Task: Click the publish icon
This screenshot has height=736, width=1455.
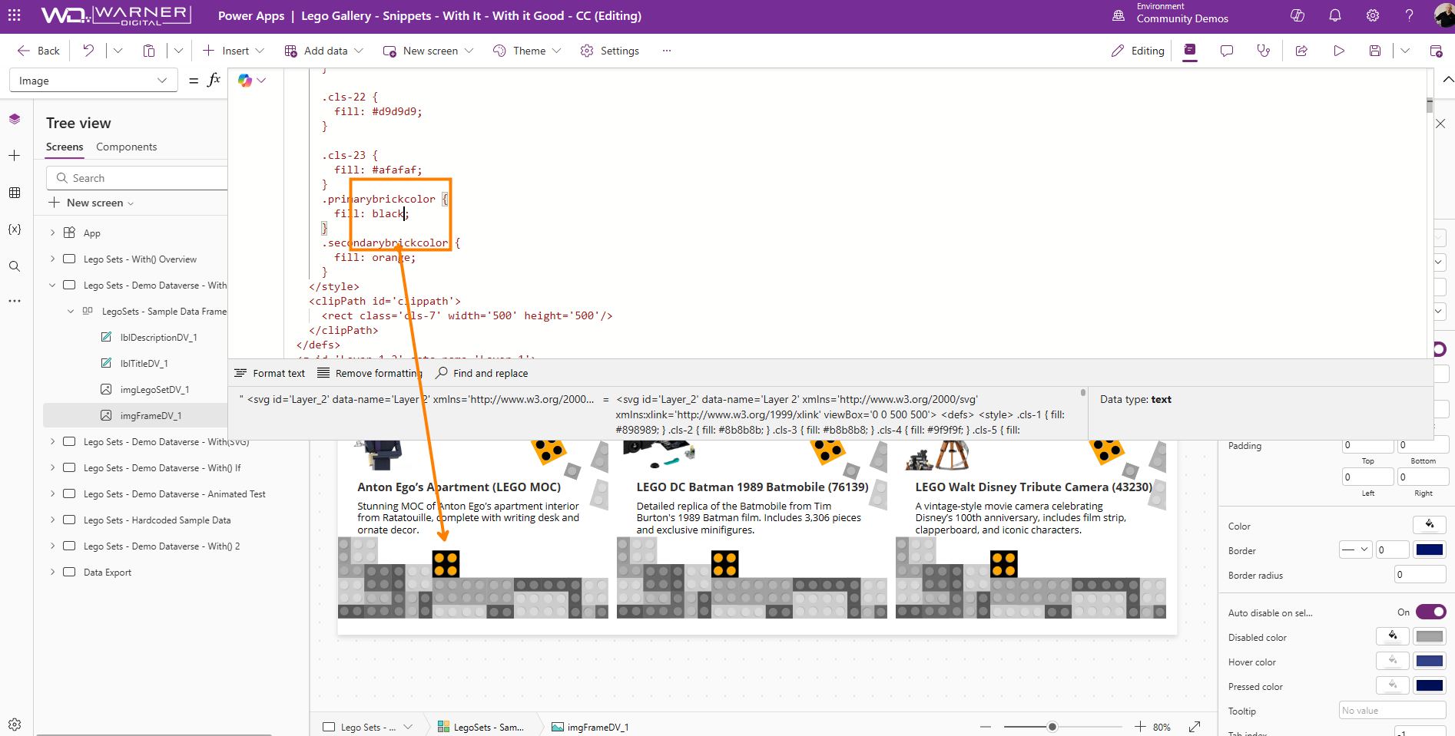Action: point(1436,51)
